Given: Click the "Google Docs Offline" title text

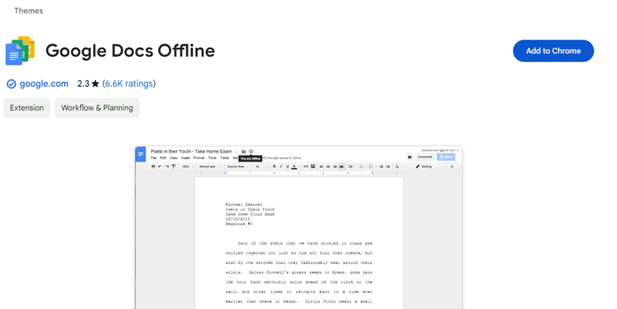Looking at the screenshot, I should (130, 51).
